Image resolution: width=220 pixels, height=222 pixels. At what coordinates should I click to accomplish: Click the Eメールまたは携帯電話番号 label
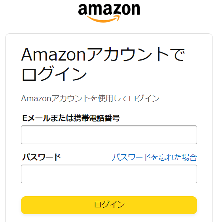pyautogui.click(x=71, y=118)
